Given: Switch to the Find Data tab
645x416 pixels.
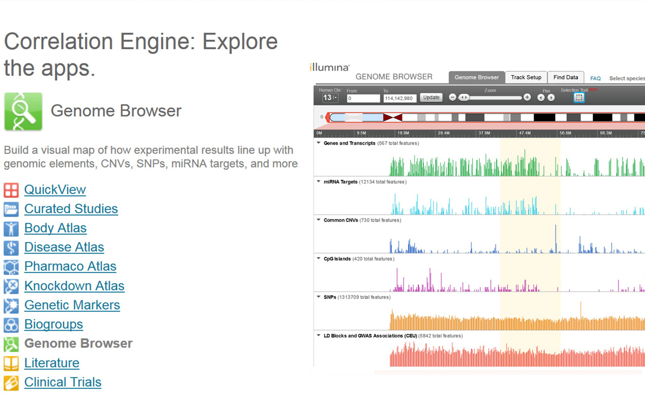Looking at the screenshot, I should pyautogui.click(x=566, y=77).
